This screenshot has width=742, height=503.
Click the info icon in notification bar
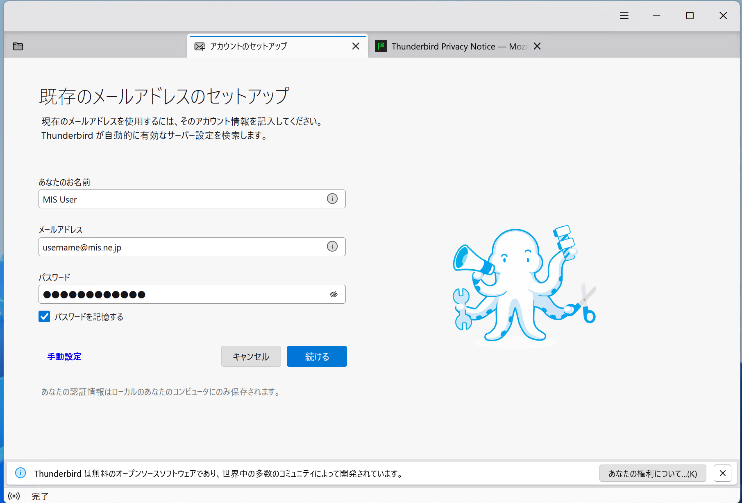click(20, 473)
